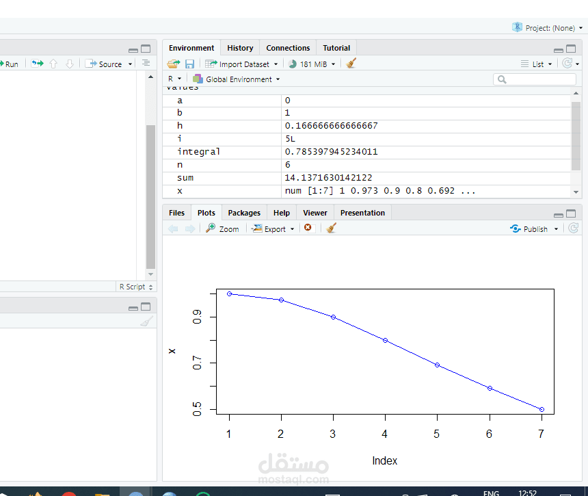Viewport: 588px width, 496px height.
Task: Open the Presentation tab
Action: (362, 213)
